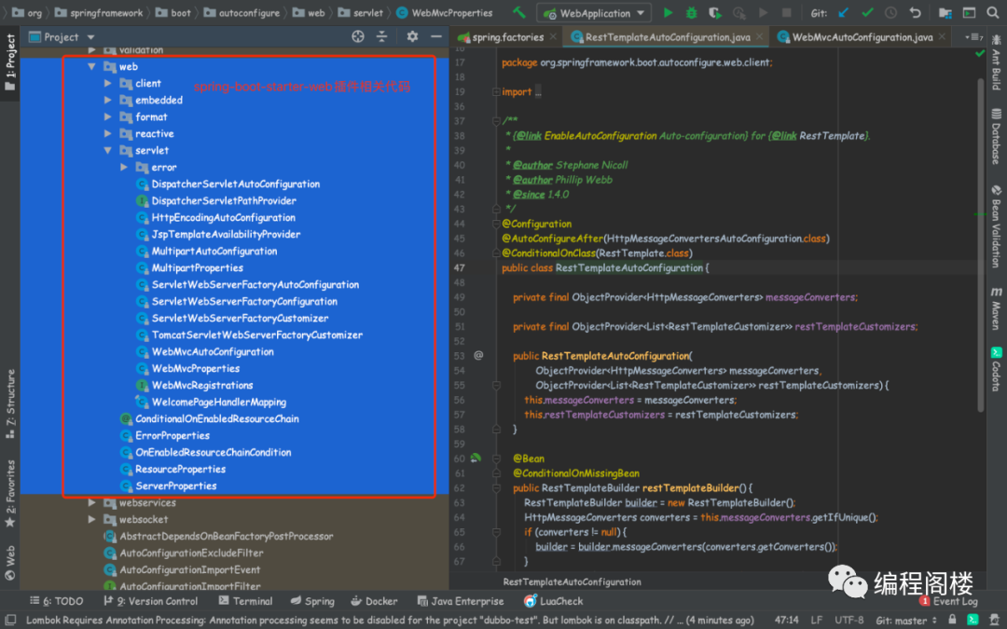Click the Git commit checkmark icon
Image resolution: width=1007 pixels, height=629 pixels.
pos(867,13)
